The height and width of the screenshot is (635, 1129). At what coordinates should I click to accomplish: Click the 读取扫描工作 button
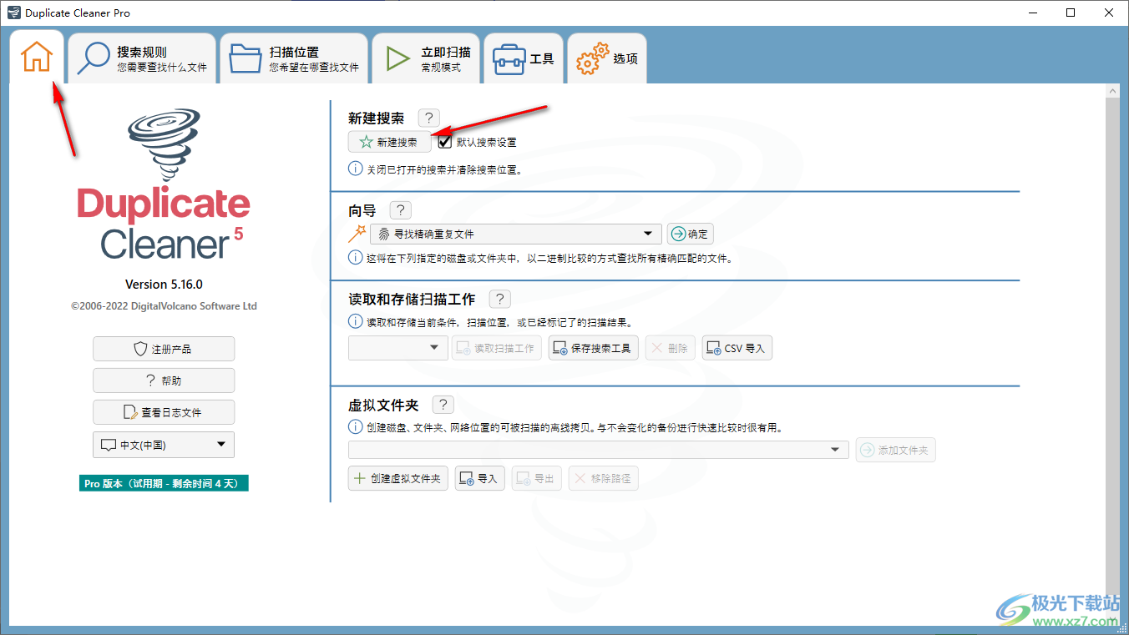497,348
